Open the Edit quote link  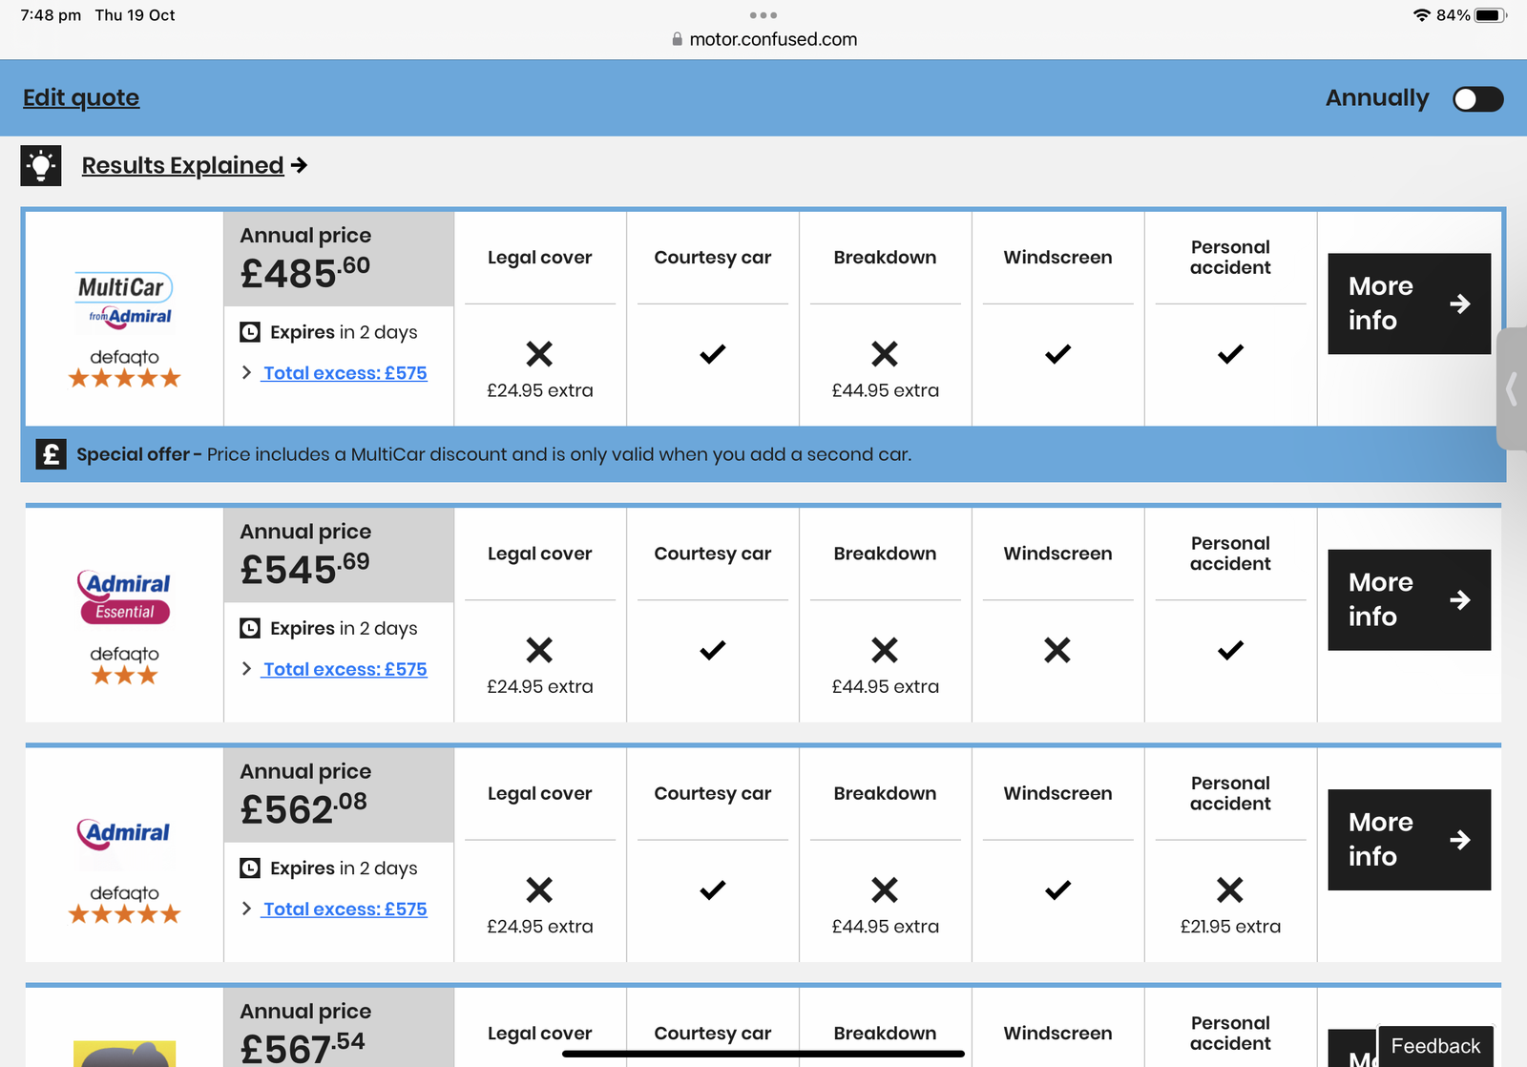pyautogui.click(x=81, y=98)
